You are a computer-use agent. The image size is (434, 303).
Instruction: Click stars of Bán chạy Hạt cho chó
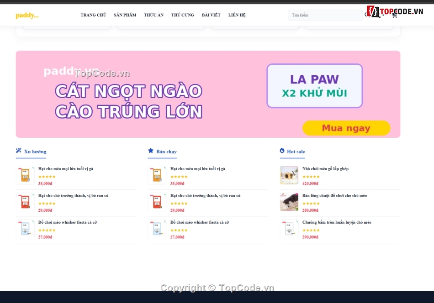179,204
